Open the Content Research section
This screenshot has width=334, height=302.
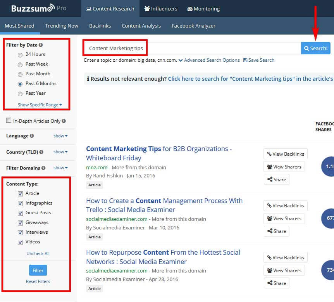(x=110, y=9)
